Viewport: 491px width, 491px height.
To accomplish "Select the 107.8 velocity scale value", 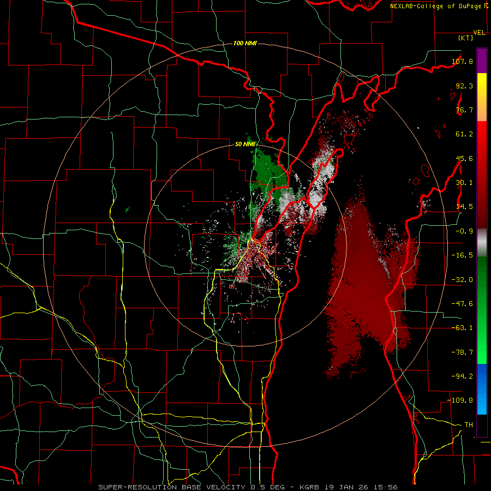I will [462, 61].
